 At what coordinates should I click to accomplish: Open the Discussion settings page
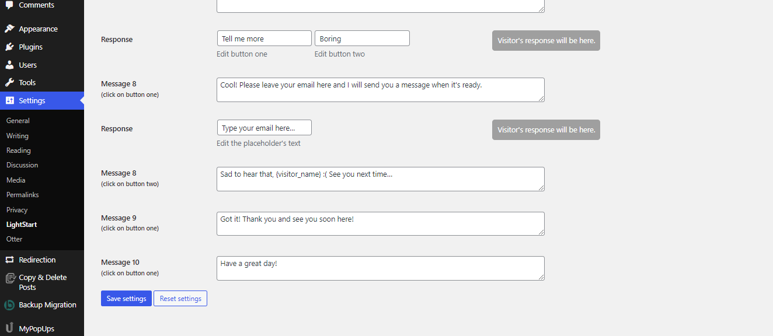coord(22,165)
